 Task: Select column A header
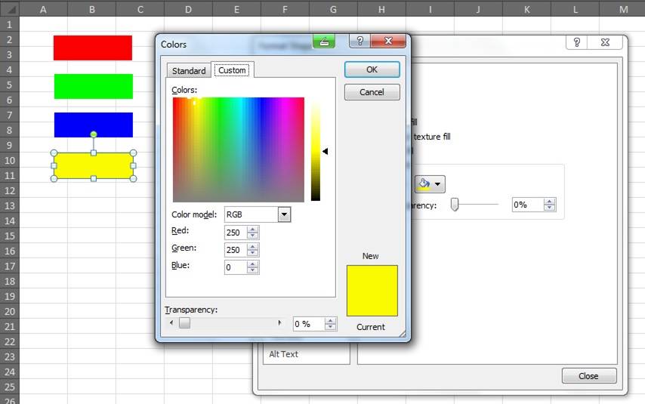click(43, 9)
